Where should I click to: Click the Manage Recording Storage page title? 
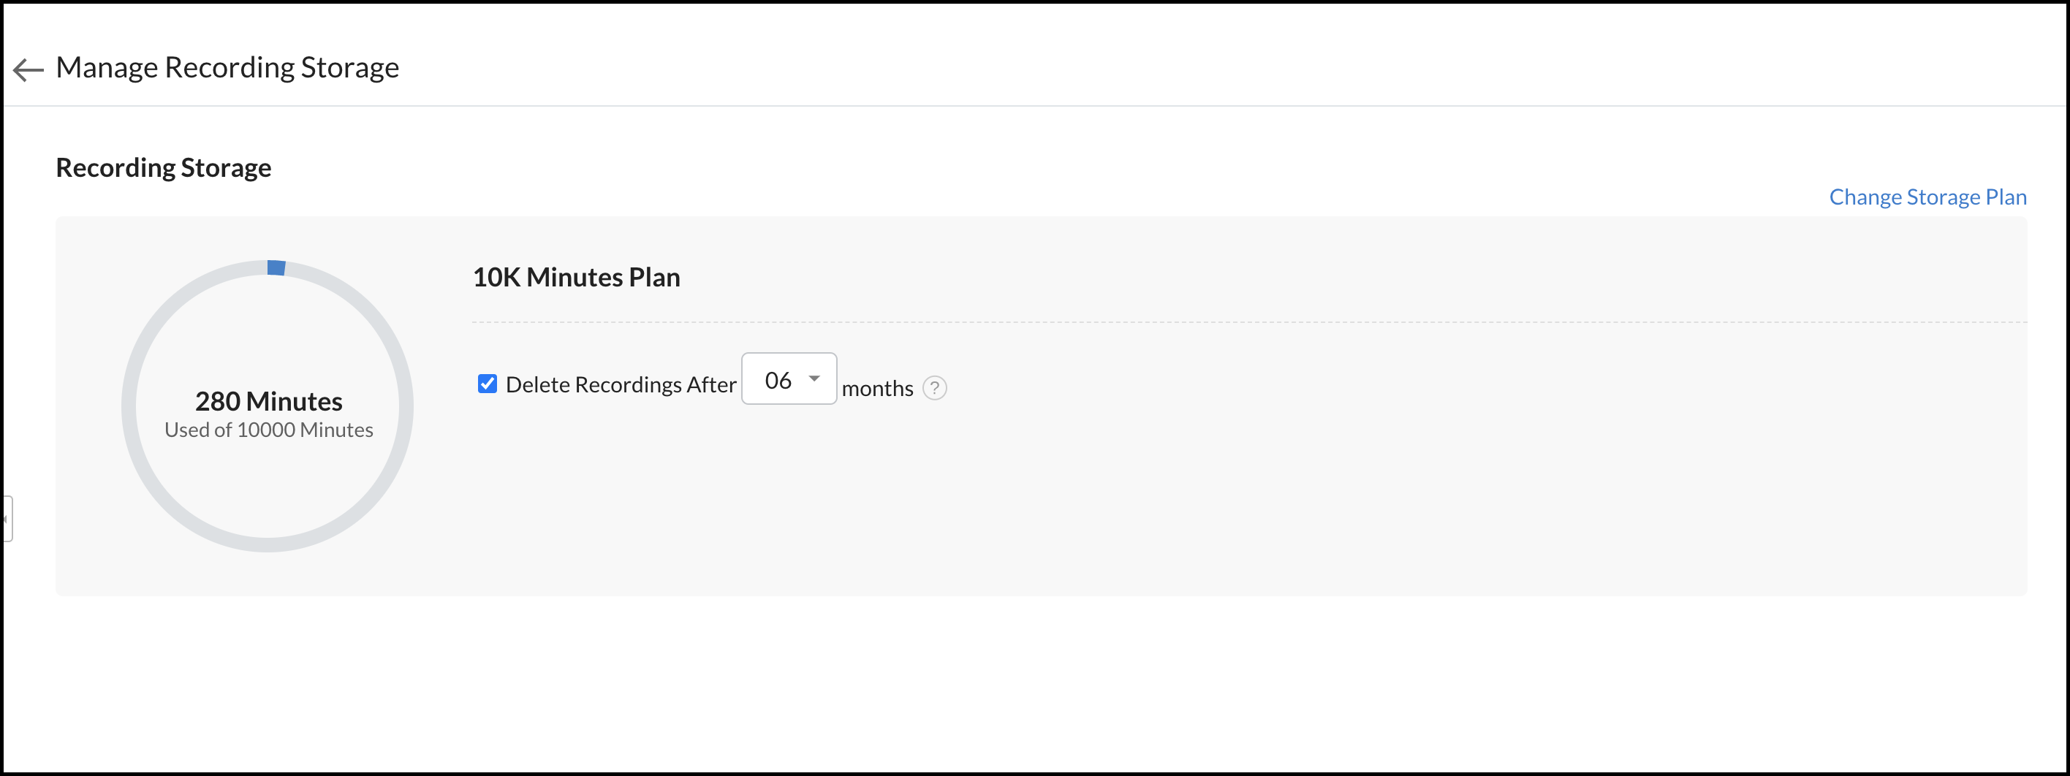coord(227,67)
